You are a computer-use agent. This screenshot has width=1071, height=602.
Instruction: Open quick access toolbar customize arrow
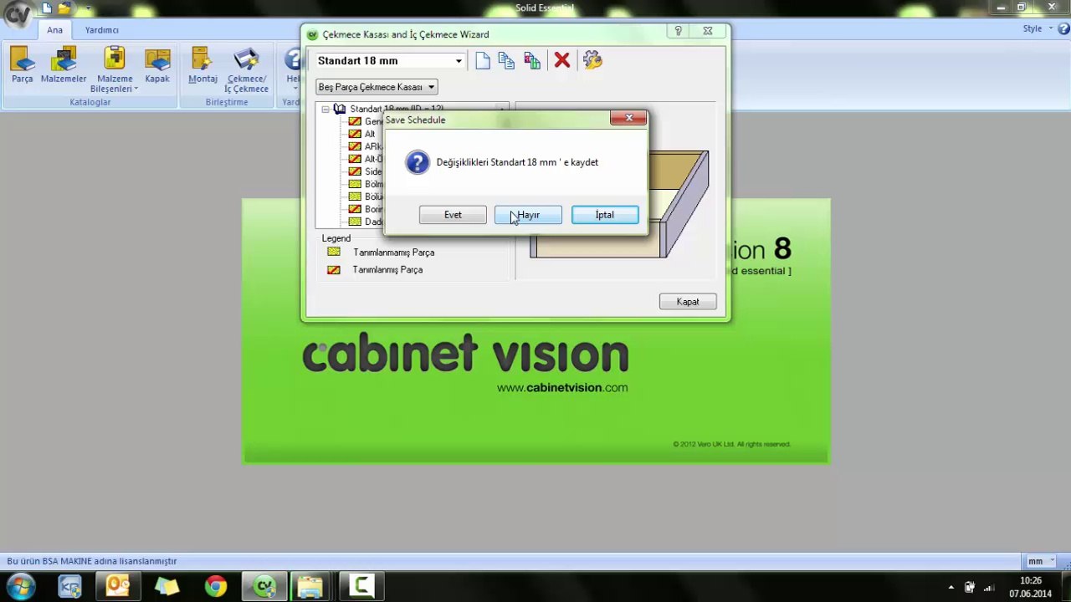coord(87,9)
